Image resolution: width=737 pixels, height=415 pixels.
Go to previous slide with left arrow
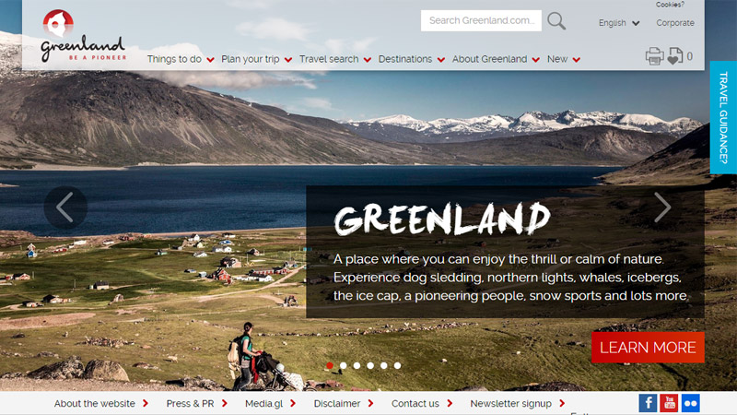point(65,207)
